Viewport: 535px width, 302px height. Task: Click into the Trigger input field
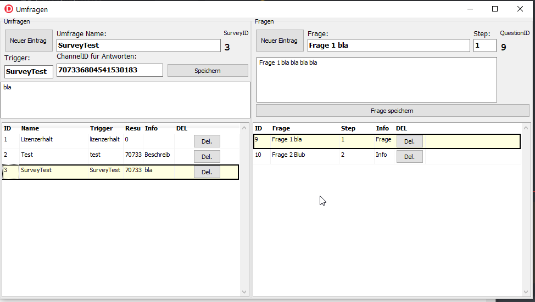29,72
